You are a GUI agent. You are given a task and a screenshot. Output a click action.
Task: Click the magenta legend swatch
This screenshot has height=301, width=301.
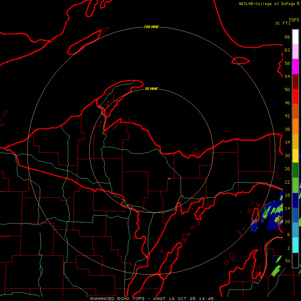coord(295,67)
